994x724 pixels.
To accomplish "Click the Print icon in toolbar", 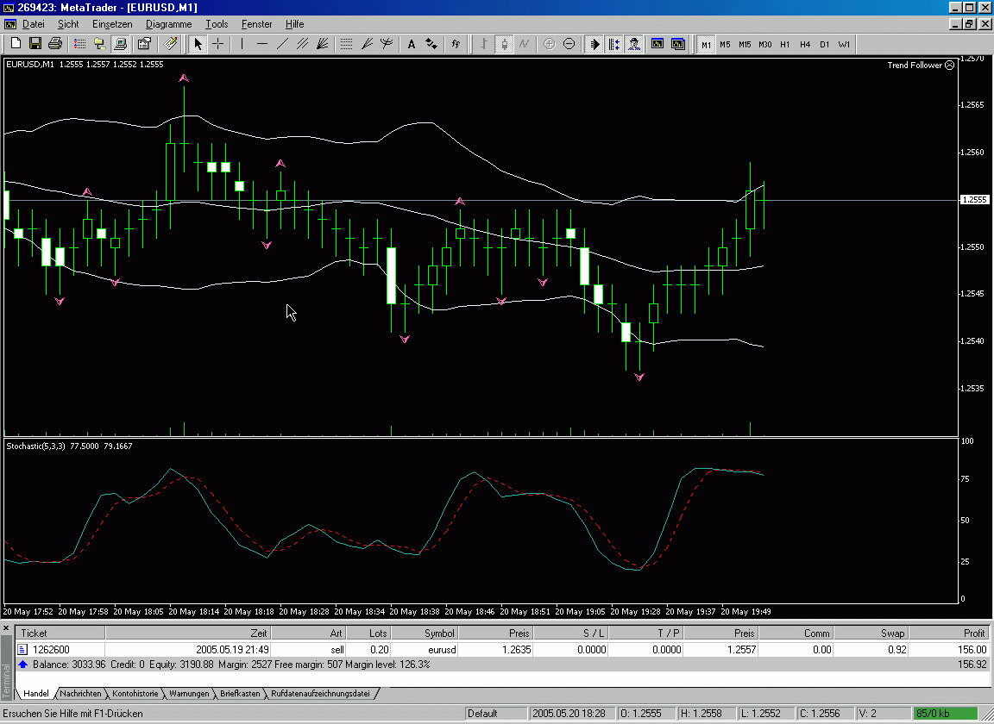I will click(x=55, y=44).
